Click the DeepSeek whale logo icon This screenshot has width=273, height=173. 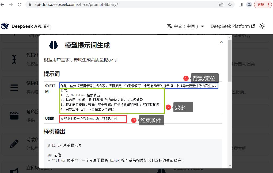5,25
